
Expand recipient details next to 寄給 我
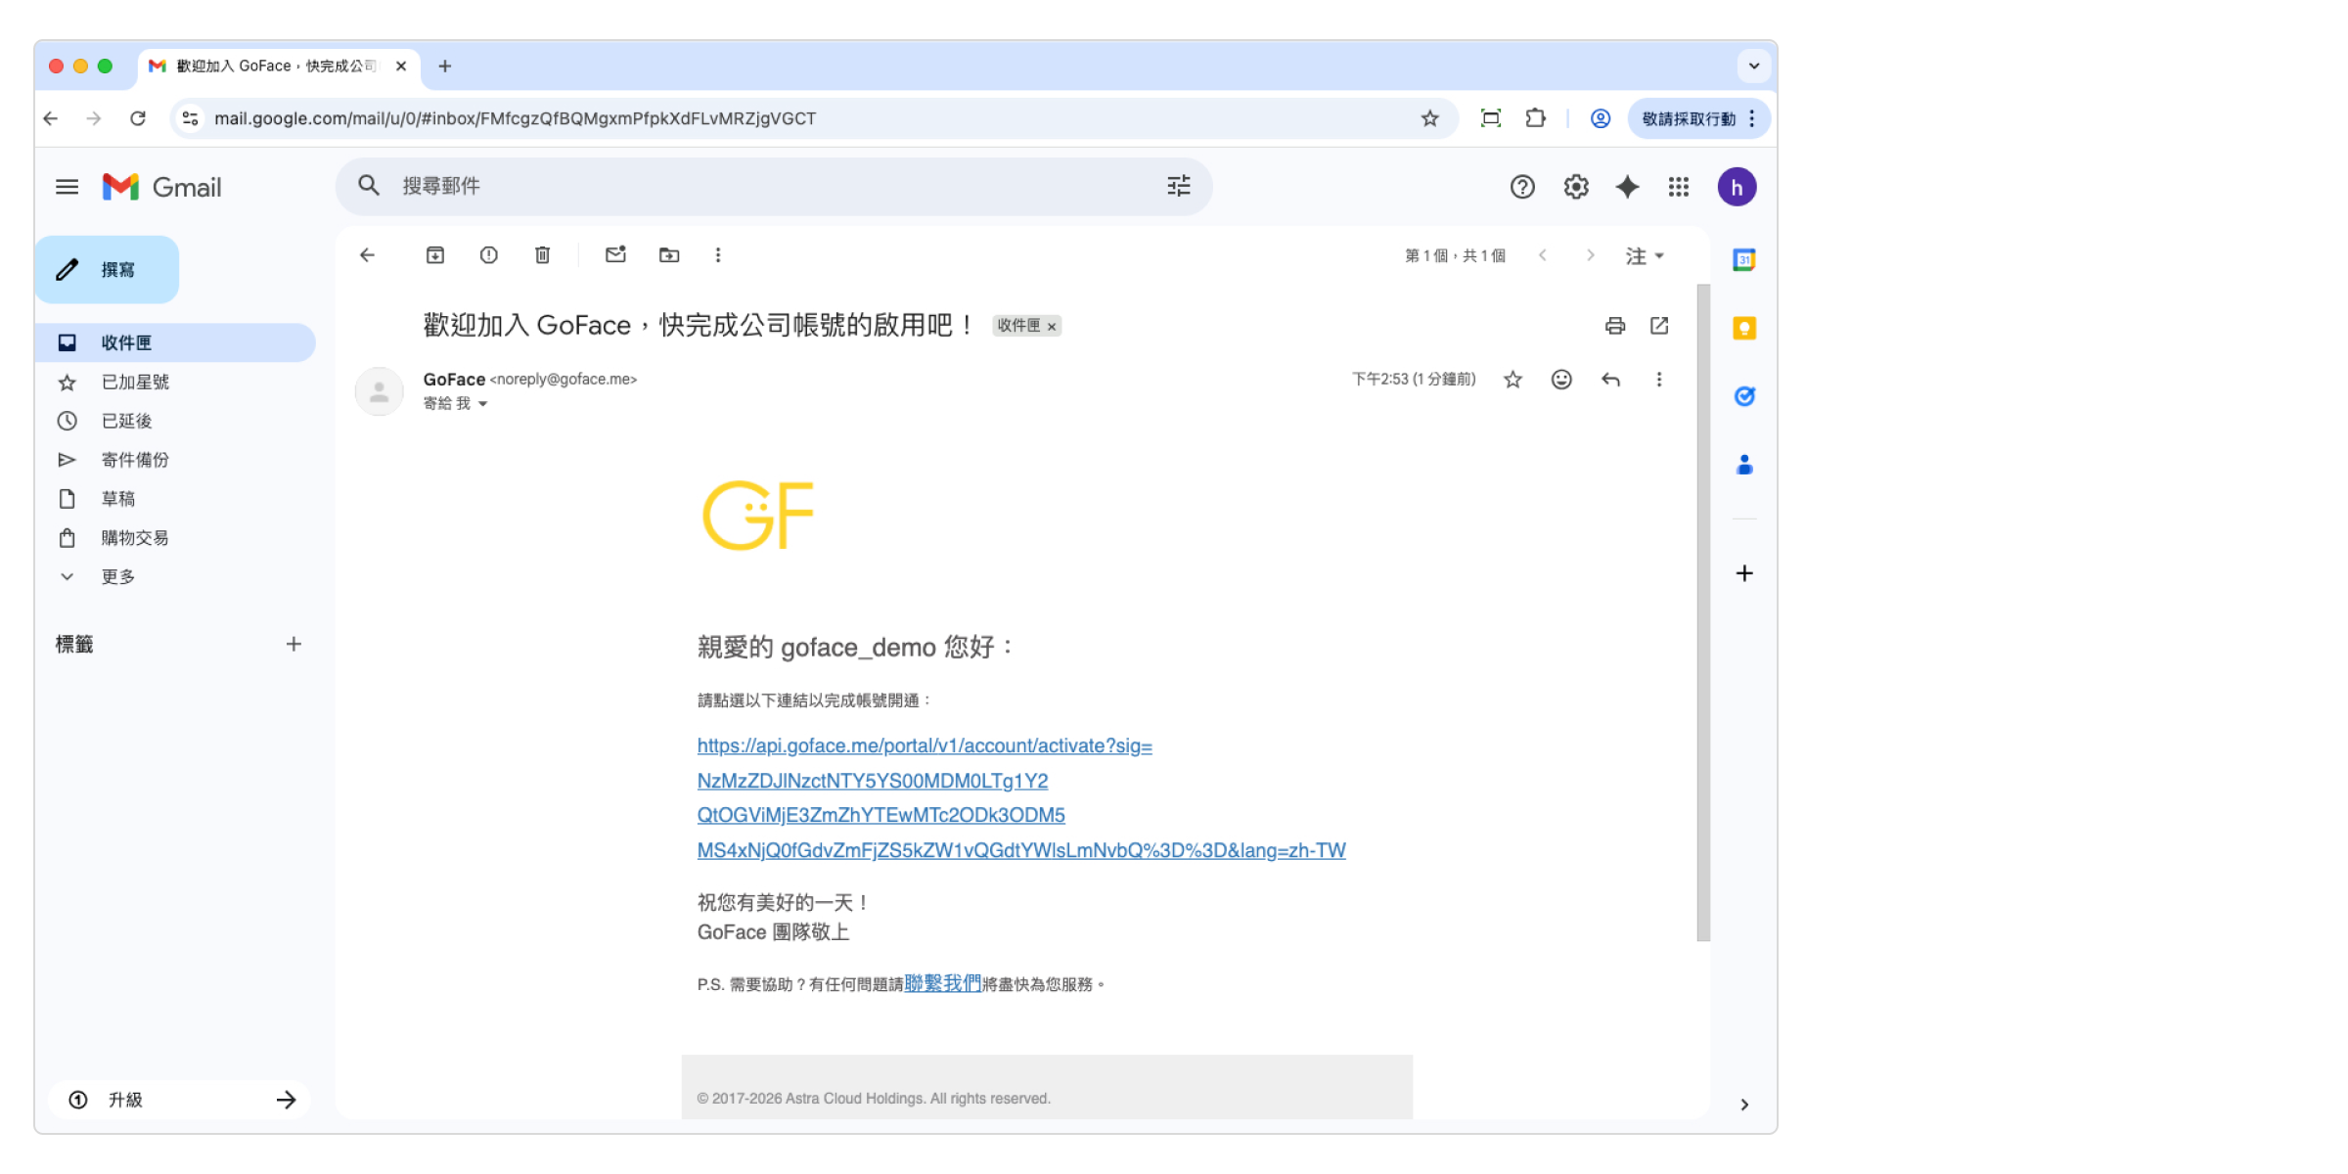coord(482,404)
